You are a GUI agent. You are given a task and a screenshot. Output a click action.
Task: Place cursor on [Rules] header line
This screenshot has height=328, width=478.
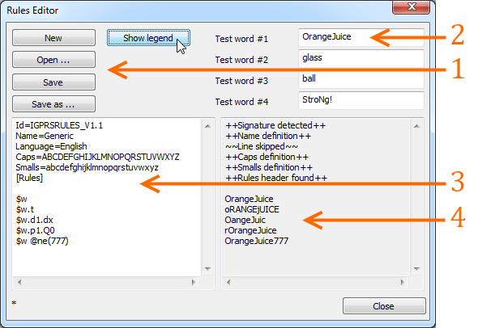[29, 178]
